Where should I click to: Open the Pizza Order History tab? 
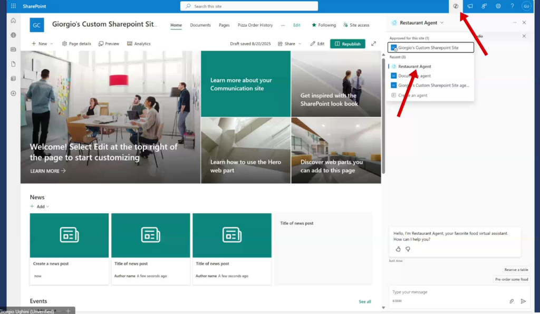coord(255,25)
